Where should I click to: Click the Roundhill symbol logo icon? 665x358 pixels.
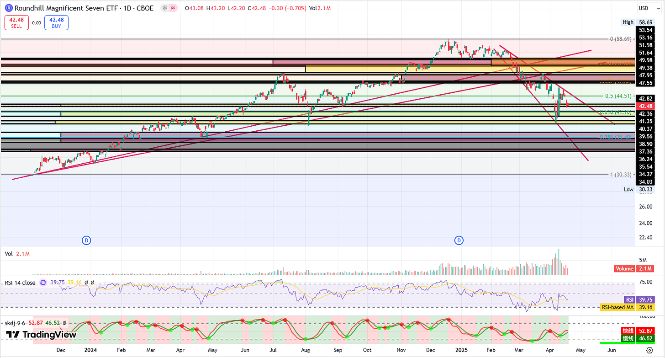[x=8, y=8]
